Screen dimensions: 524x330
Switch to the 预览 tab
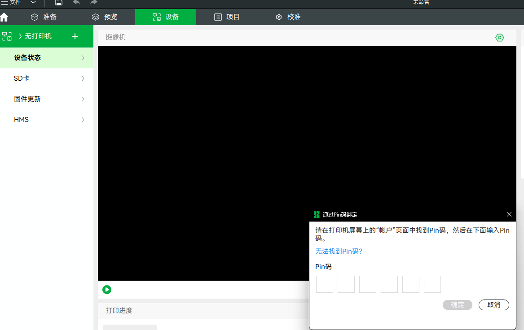[x=105, y=17]
